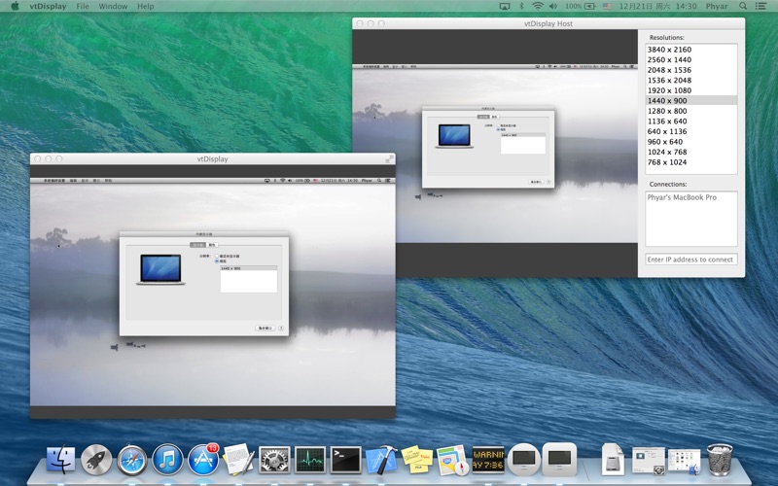Click MacBook thumbnail in vtDisplay mirrored dialog
This screenshot has height=486, width=778.
click(160, 269)
